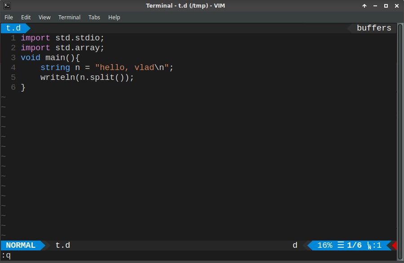Click the line number 2 in the gutter
Image resolution: width=404 pixels, height=263 pixels.
pos(13,48)
